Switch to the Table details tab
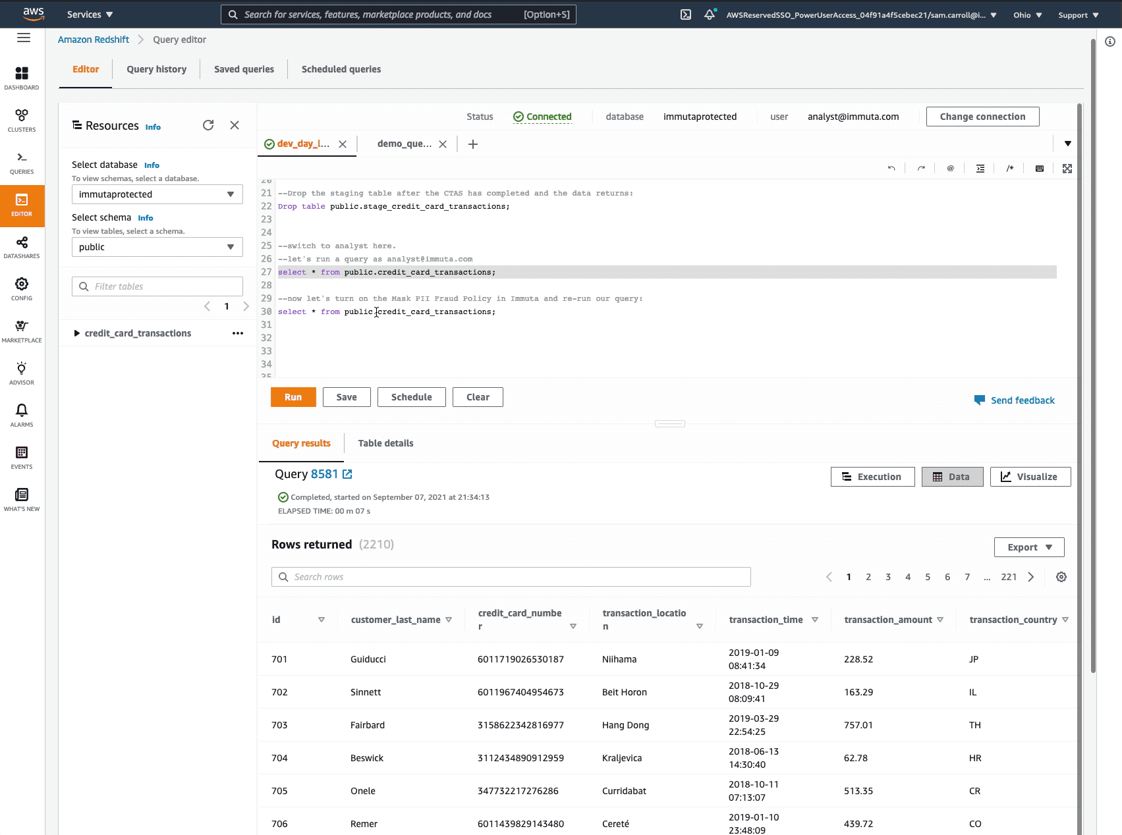The height and width of the screenshot is (835, 1122). coord(385,443)
